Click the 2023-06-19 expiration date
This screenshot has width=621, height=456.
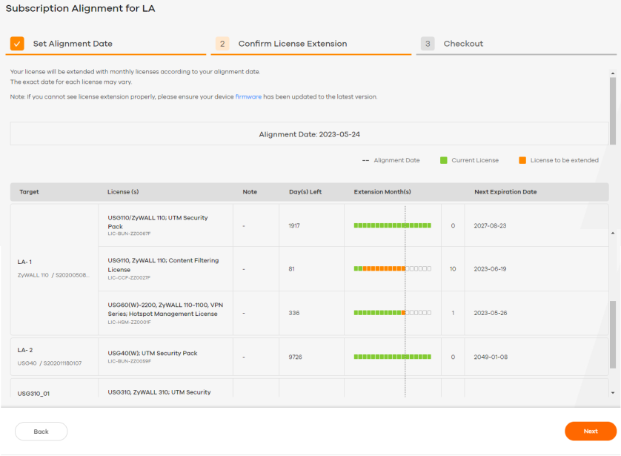490,268
